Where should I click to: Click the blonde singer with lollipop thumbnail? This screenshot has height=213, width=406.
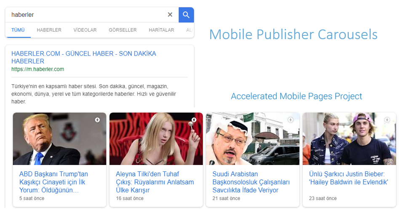(x=156, y=139)
